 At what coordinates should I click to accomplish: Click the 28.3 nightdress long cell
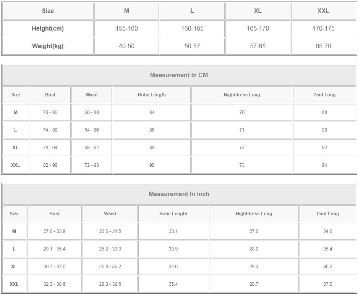(x=254, y=267)
